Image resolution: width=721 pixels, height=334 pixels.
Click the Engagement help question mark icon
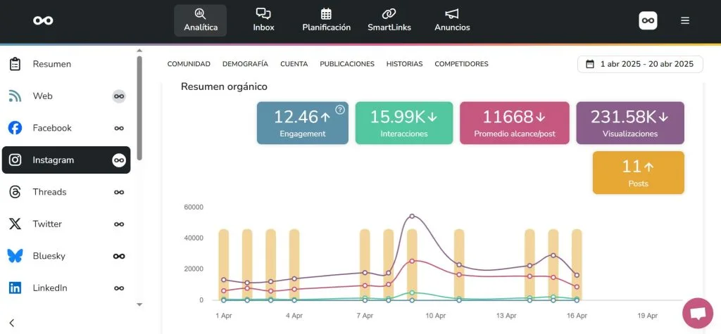tap(340, 109)
